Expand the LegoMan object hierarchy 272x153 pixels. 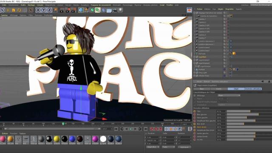pyautogui.click(x=194, y=57)
